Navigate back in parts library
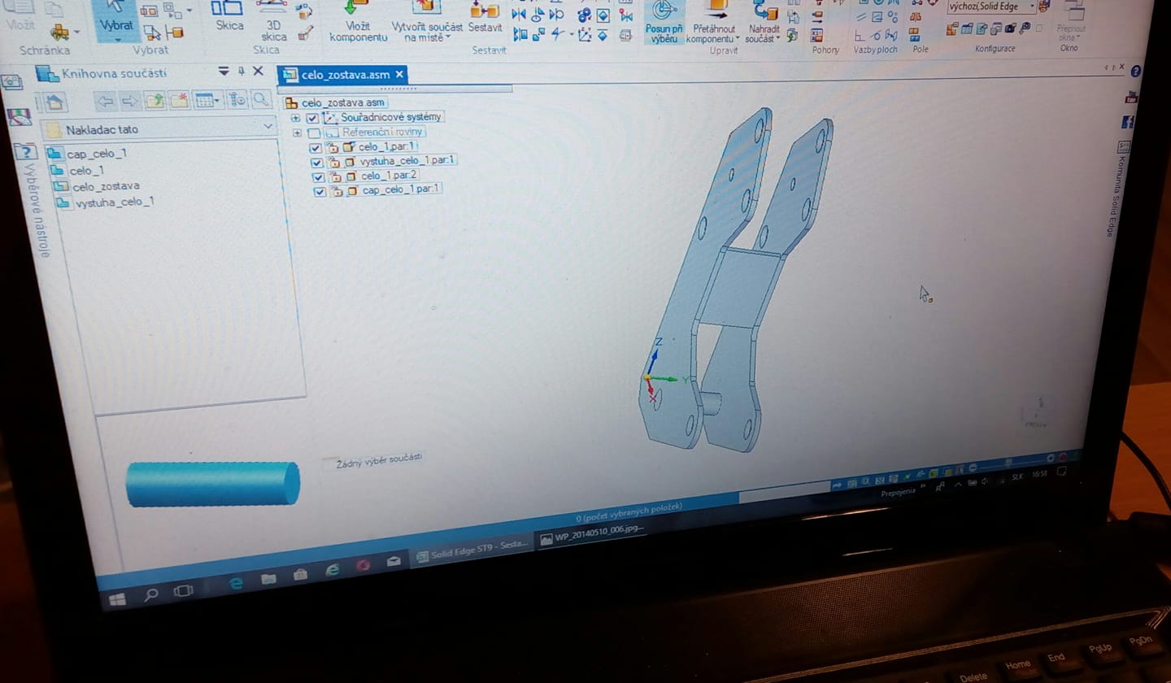The image size is (1171, 683). click(104, 101)
